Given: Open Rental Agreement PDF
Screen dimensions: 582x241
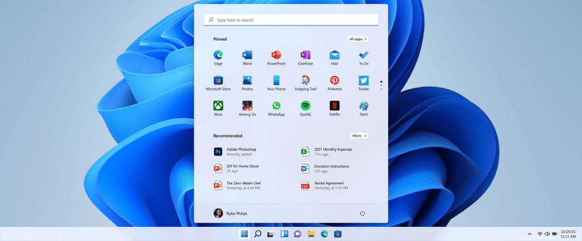Looking at the screenshot, I should [x=325, y=185].
